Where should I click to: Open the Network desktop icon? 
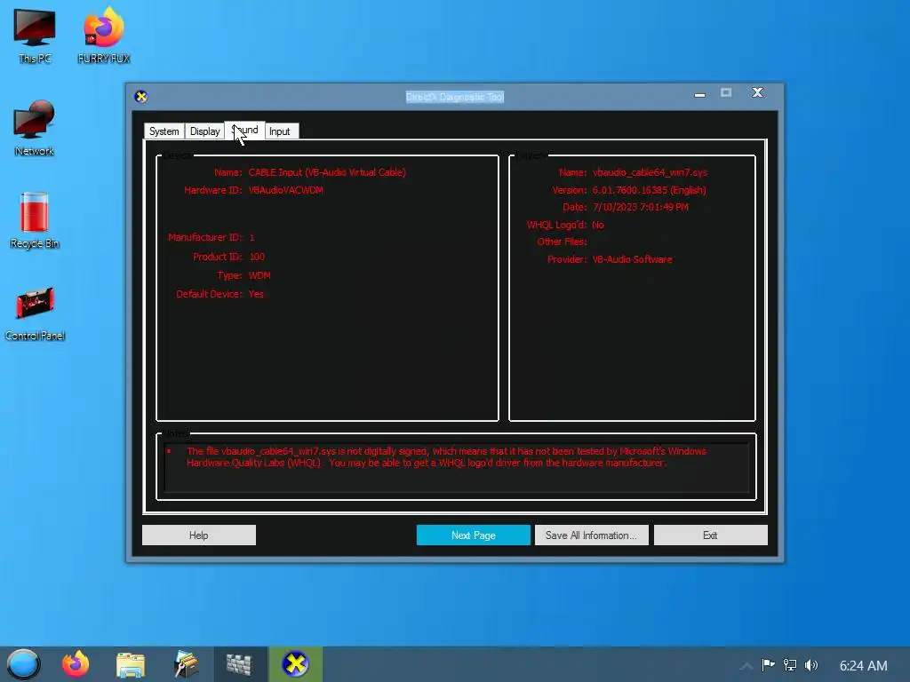click(35, 128)
